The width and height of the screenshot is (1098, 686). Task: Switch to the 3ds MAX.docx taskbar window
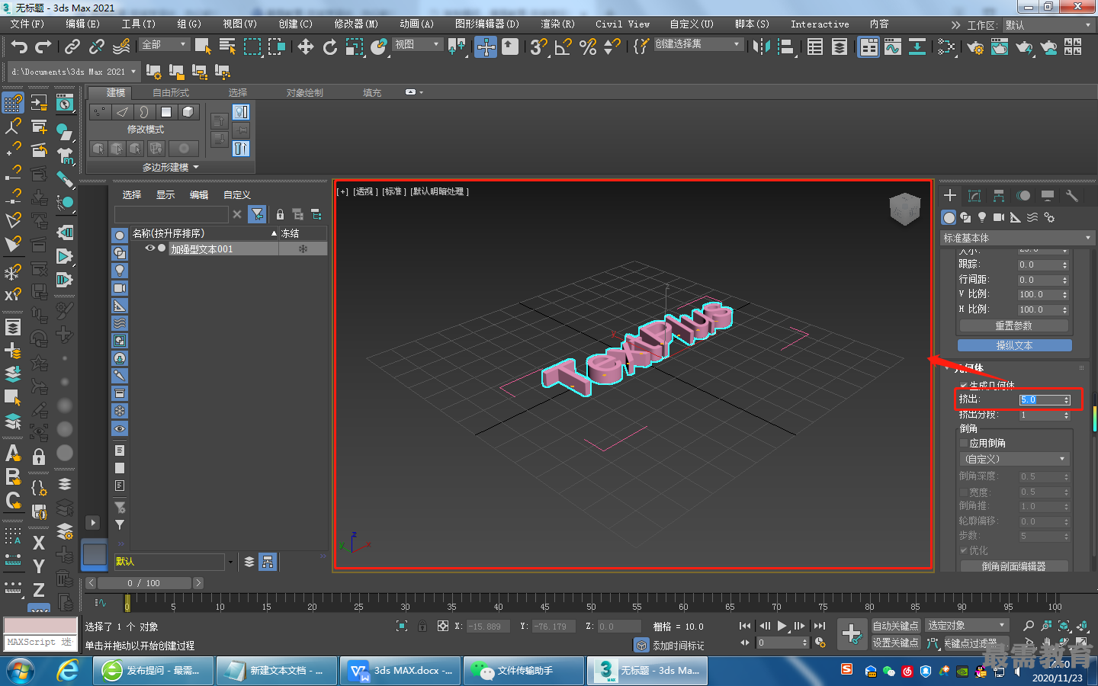pyautogui.click(x=400, y=671)
